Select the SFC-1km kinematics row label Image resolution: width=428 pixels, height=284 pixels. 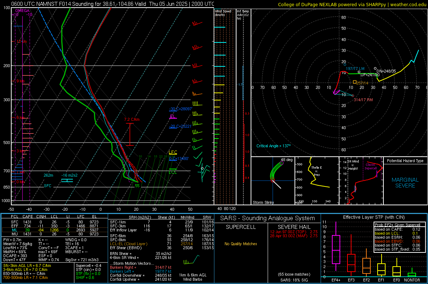(118, 222)
